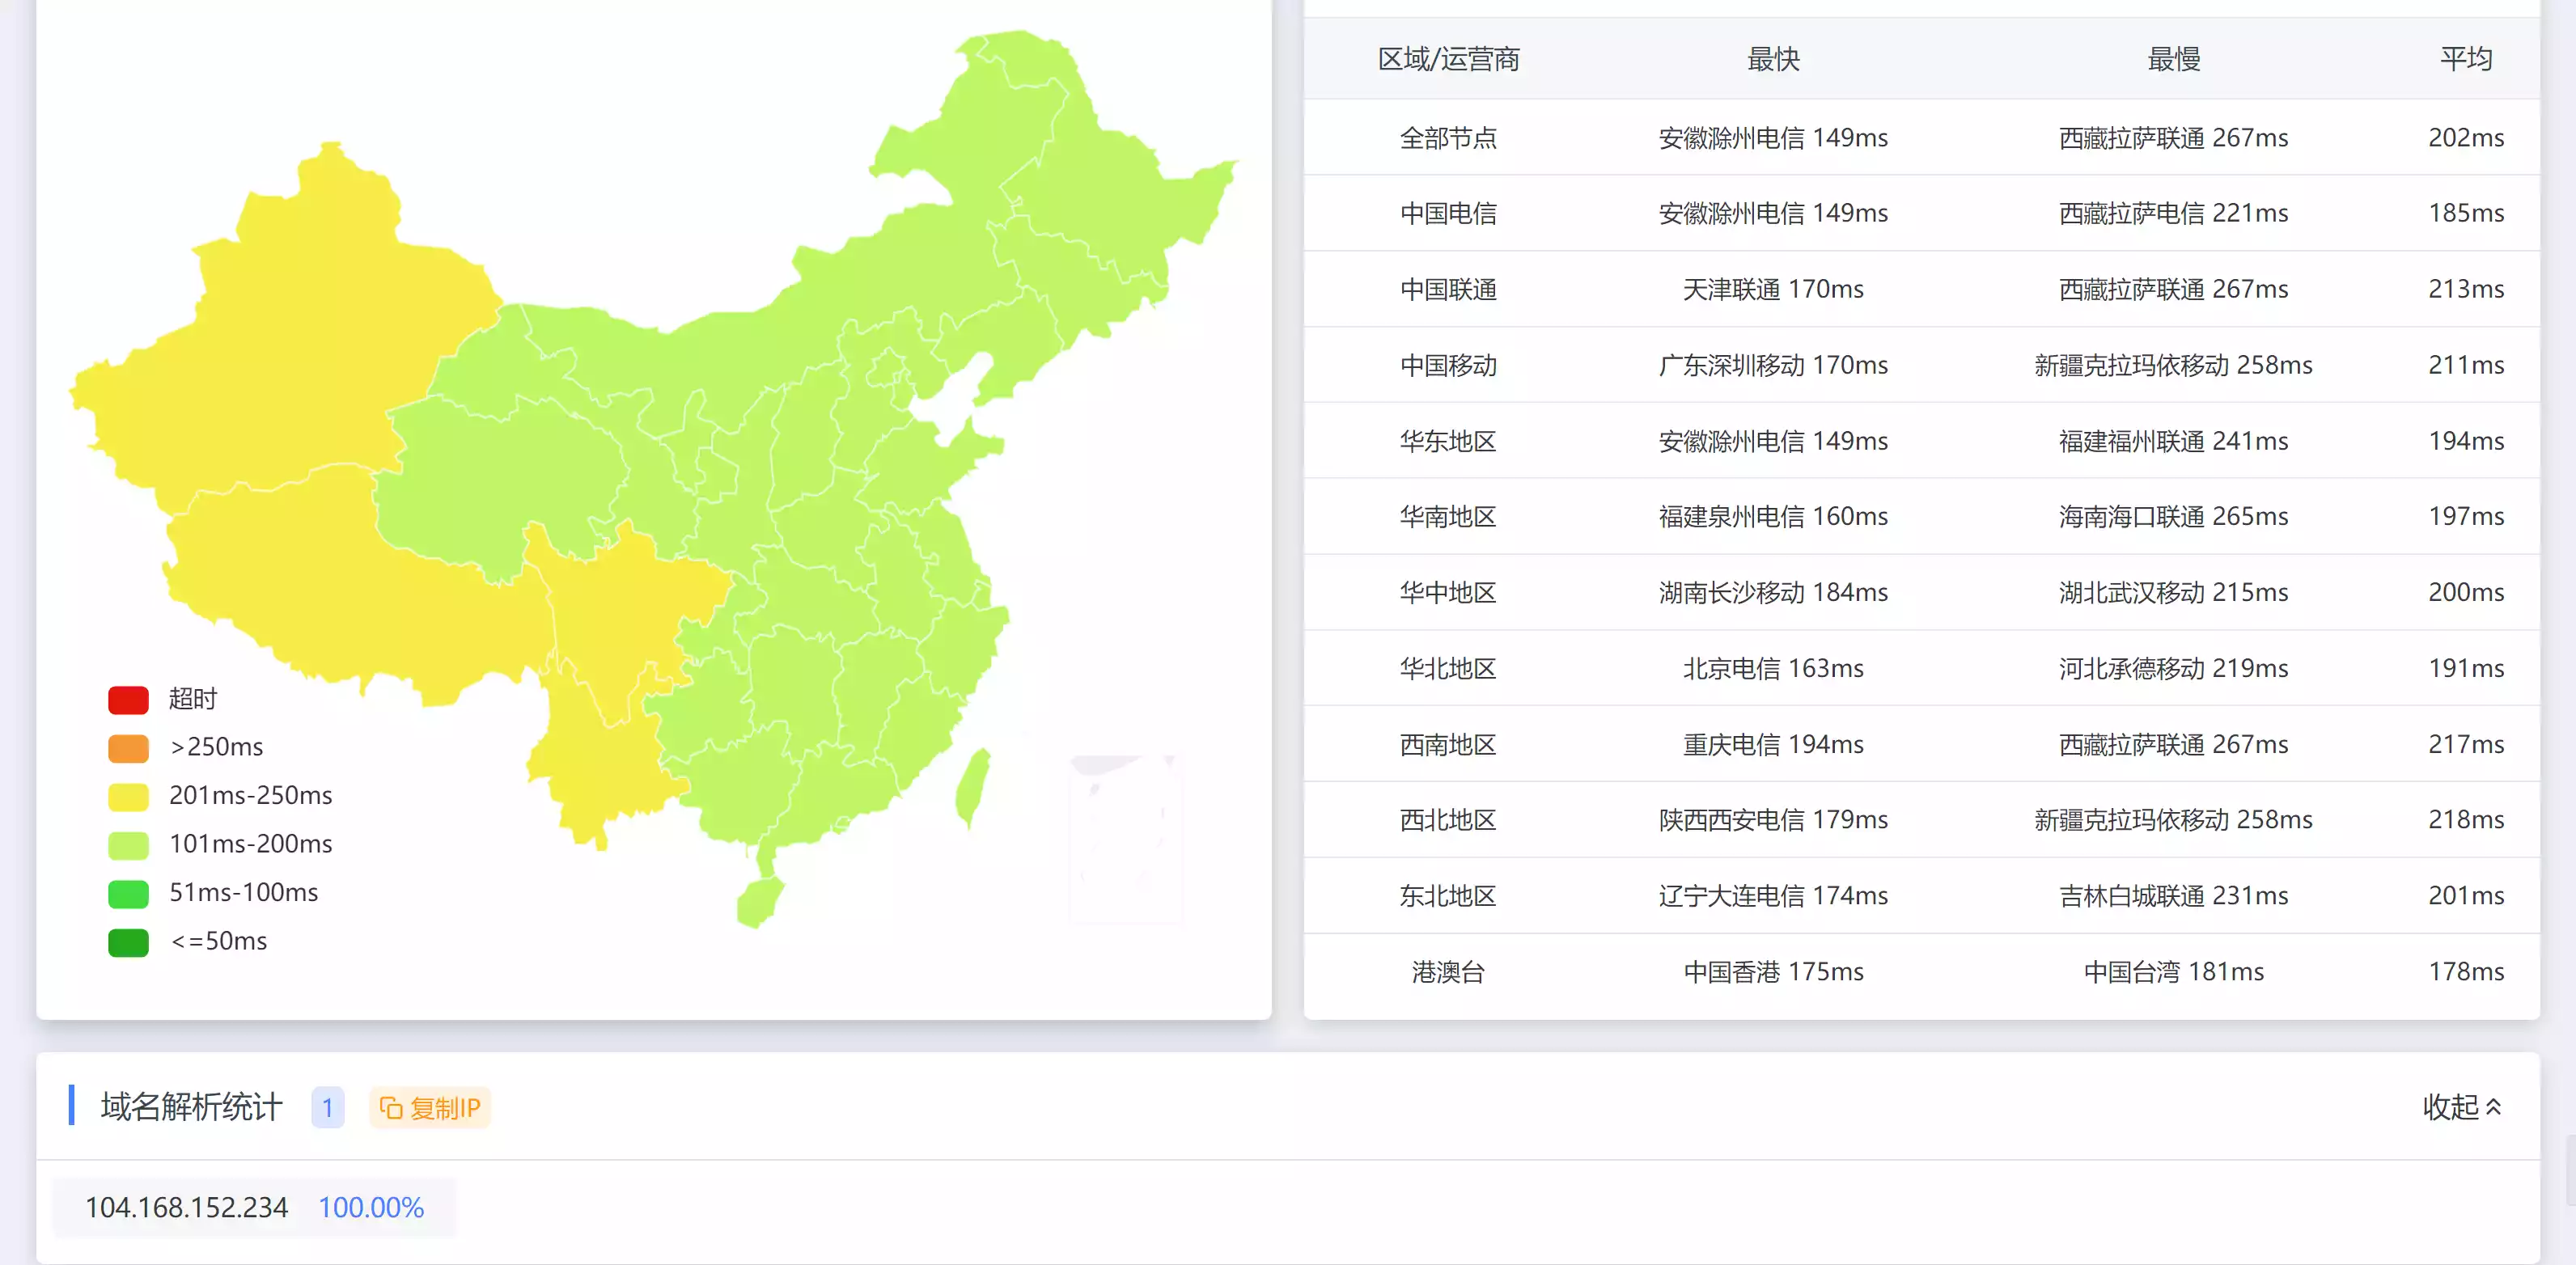Screen dimensions: 2576x1265
Task: Click 中国台湾 181ms cell
Action: [2173, 971]
